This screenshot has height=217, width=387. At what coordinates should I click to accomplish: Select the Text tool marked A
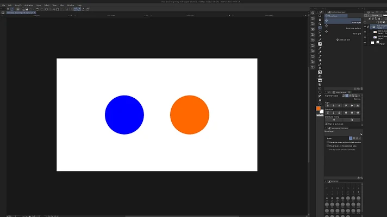[x=320, y=100]
